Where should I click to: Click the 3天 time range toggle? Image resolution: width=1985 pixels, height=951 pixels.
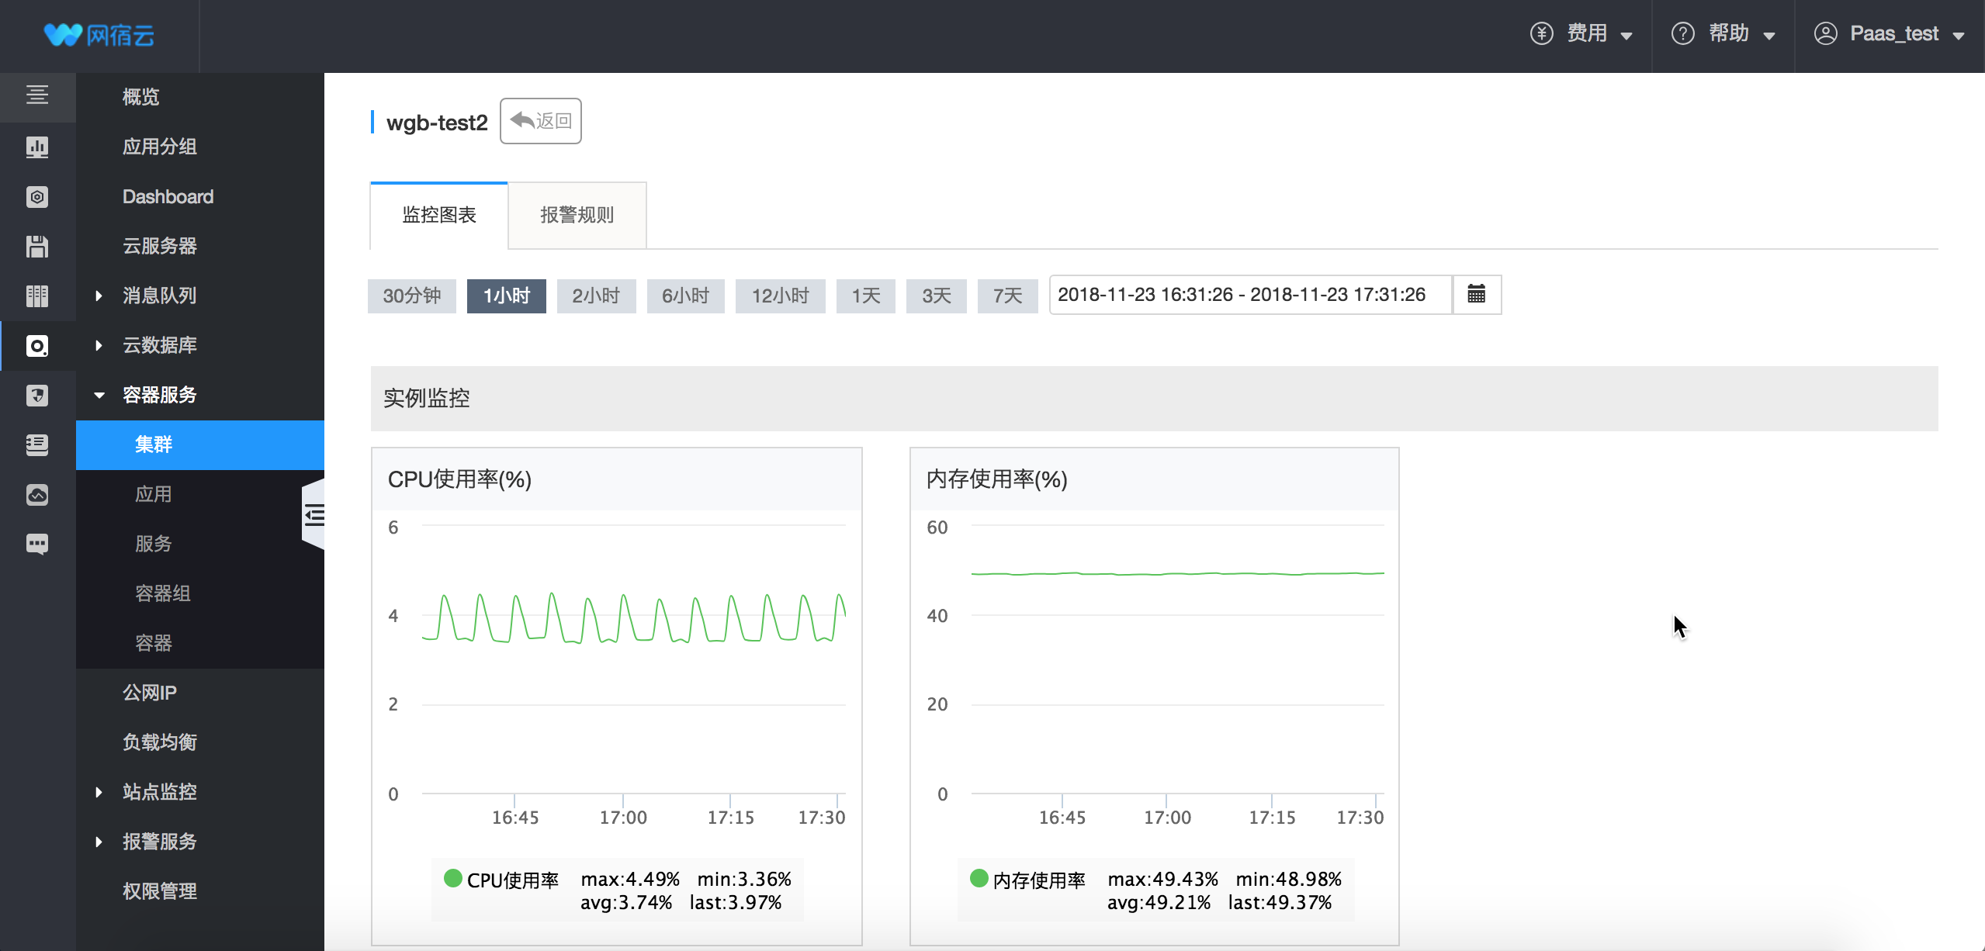tap(938, 295)
